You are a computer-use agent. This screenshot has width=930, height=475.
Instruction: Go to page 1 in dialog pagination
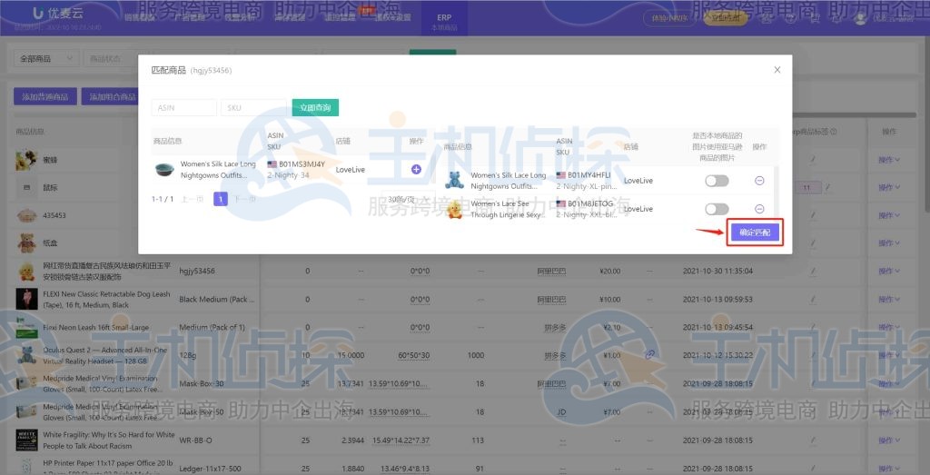(x=220, y=199)
